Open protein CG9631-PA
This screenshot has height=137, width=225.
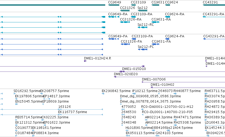pos(161,42)
